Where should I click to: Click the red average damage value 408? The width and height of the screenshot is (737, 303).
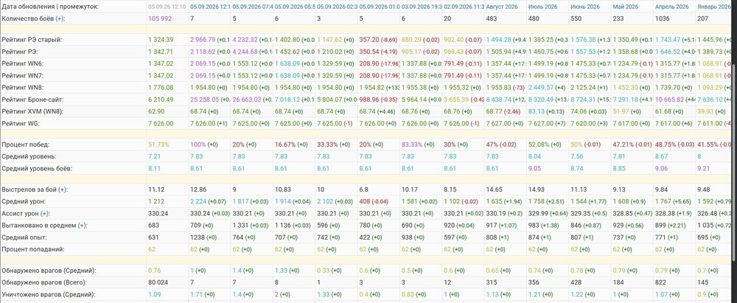tap(364, 201)
